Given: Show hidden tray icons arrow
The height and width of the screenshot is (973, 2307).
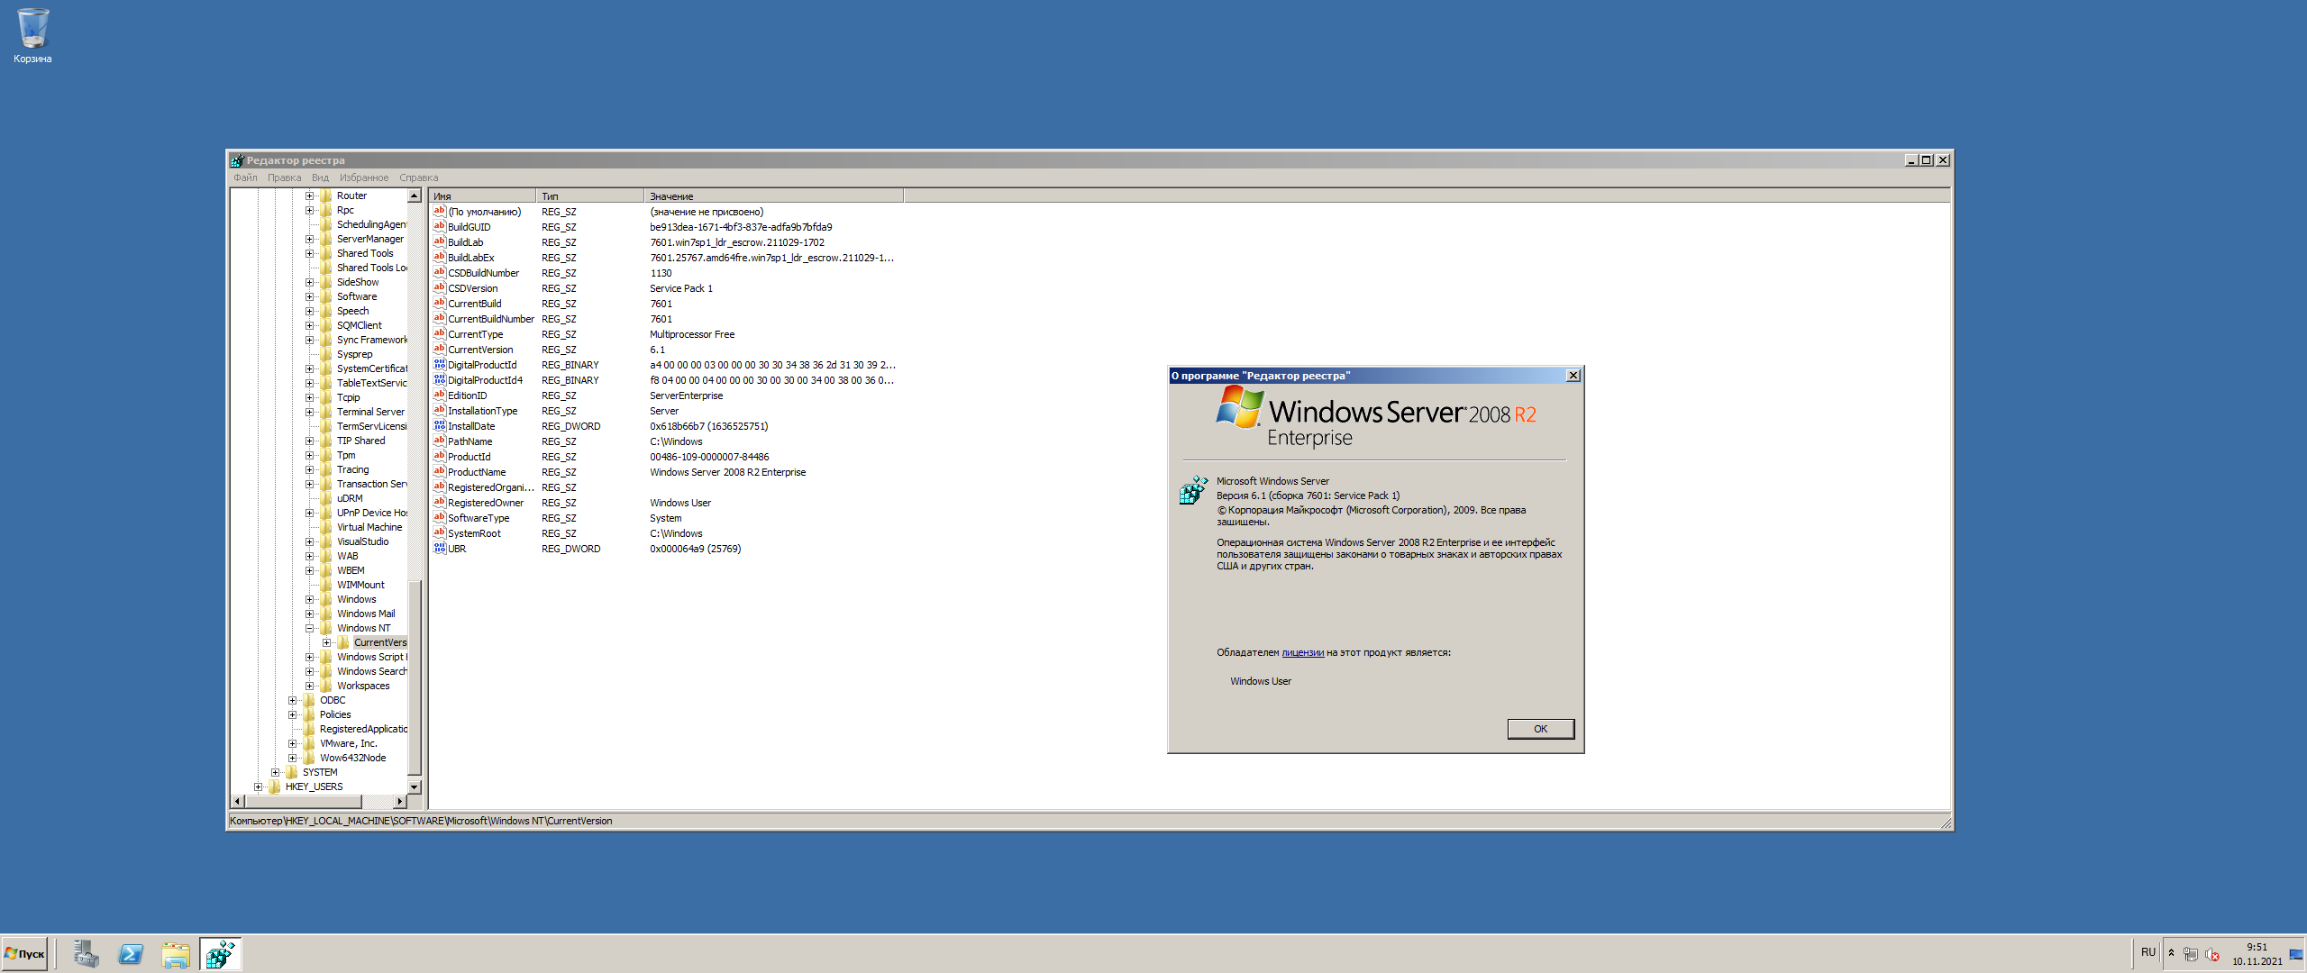Looking at the screenshot, I should (2171, 953).
